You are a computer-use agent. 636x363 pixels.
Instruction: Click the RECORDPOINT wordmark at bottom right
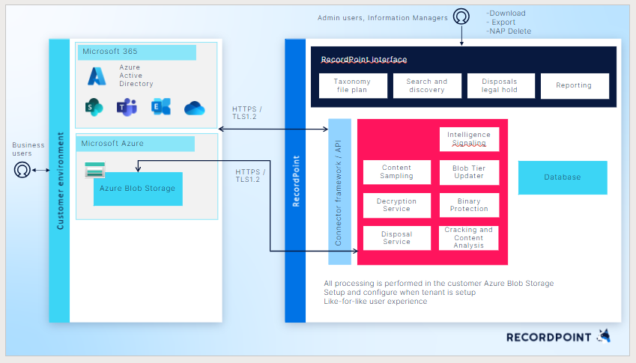[548, 338]
